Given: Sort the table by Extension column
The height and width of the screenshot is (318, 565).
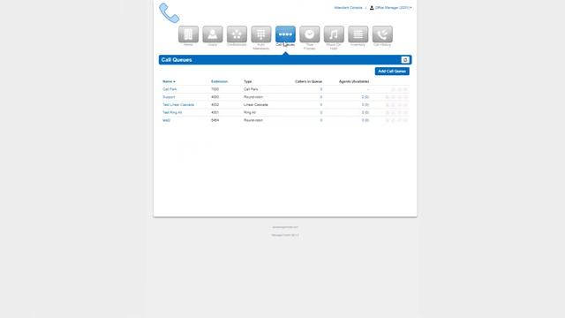Looking at the screenshot, I should [219, 81].
